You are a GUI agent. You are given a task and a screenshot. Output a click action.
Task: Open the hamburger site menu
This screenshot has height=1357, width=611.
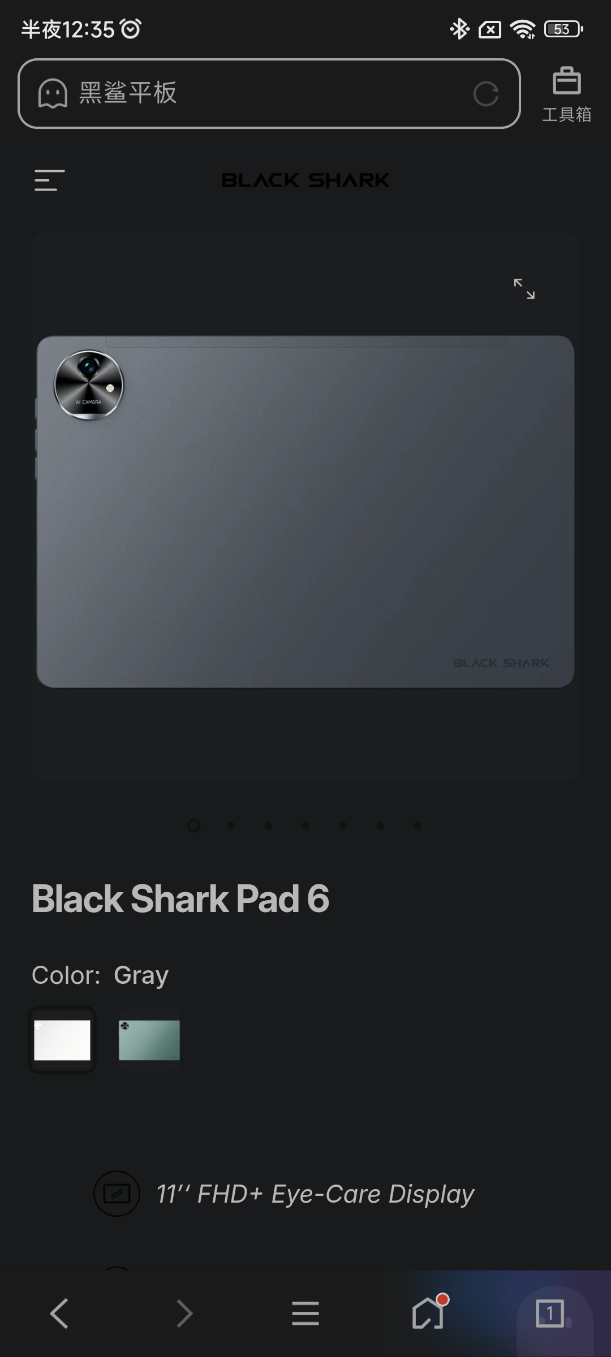pos(49,180)
